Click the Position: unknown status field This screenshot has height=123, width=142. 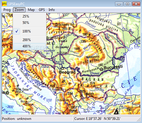pos(37,119)
